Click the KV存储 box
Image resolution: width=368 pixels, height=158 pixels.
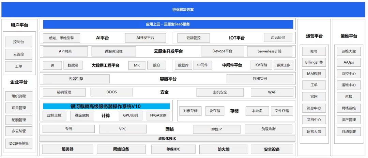(x=261, y=65)
